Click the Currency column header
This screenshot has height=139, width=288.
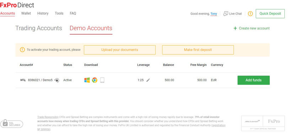(x=217, y=65)
